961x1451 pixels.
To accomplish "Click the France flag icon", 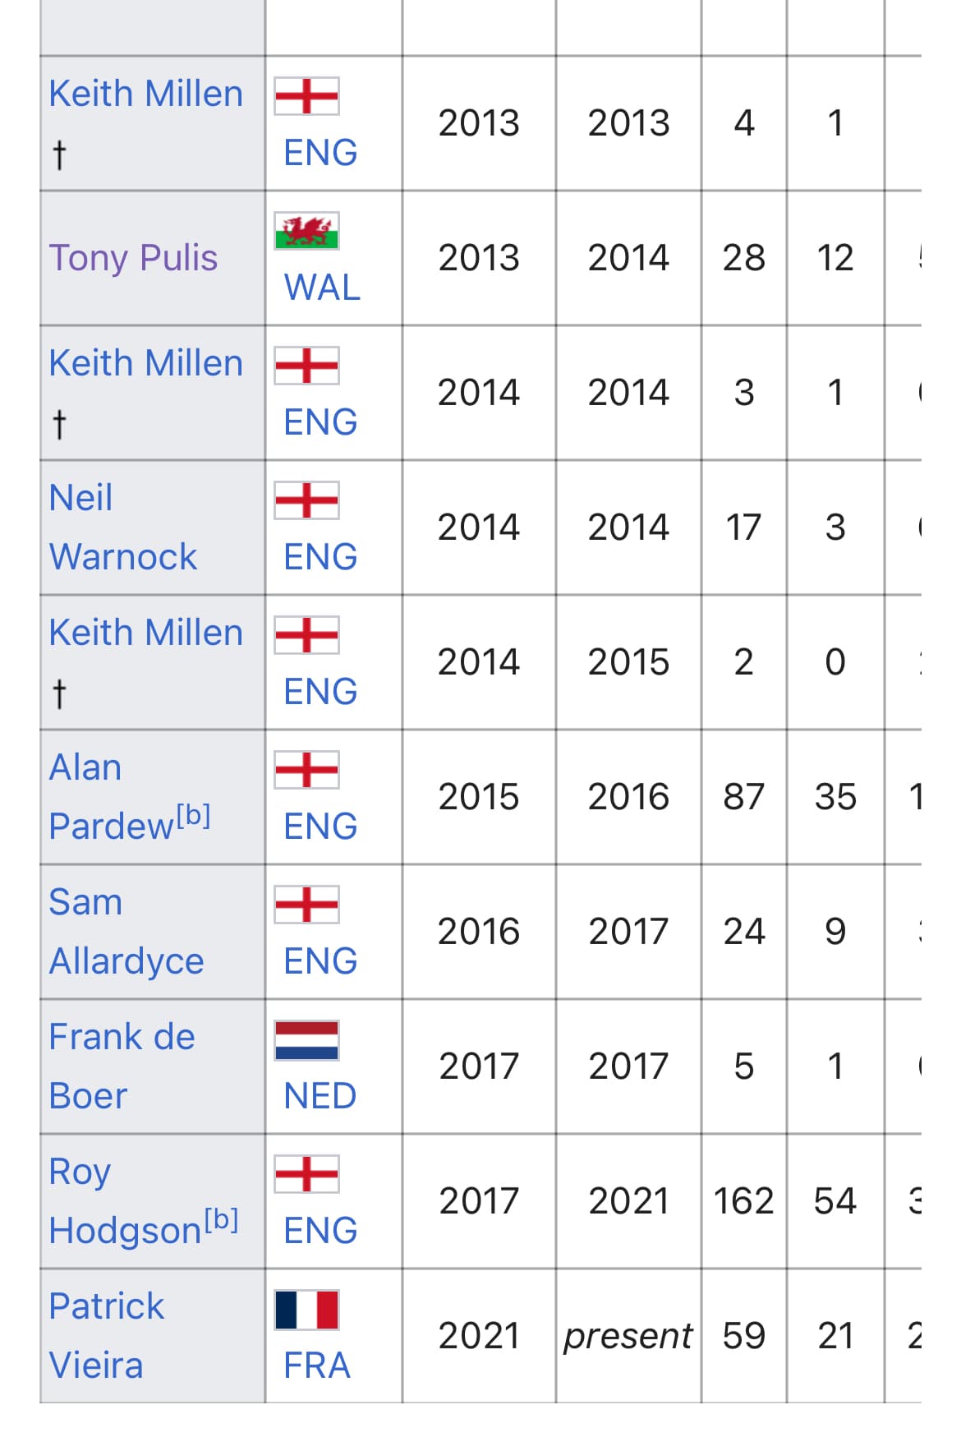I will [x=306, y=1309].
